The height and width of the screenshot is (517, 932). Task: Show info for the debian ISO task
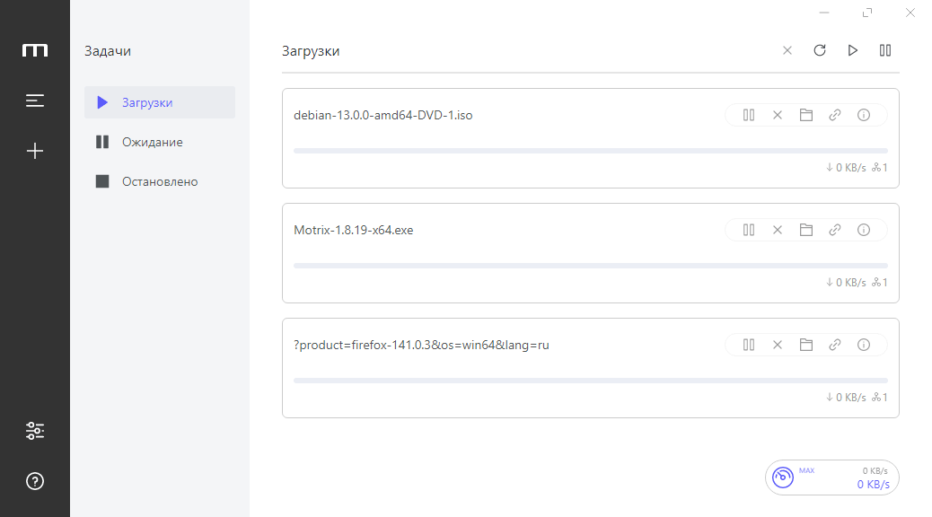click(864, 115)
